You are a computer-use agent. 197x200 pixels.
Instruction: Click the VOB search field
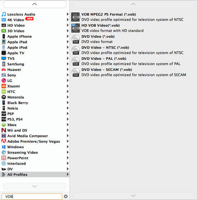click(32, 196)
